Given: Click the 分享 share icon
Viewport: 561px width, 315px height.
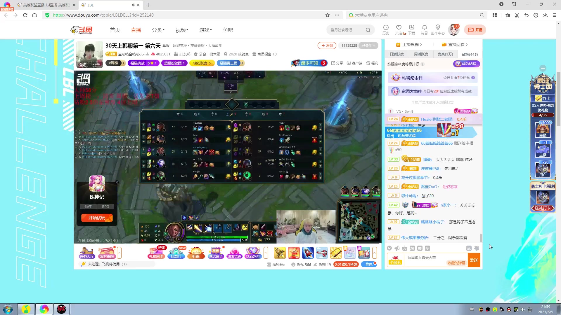Looking at the screenshot, I should pyautogui.click(x=337, y=63).
